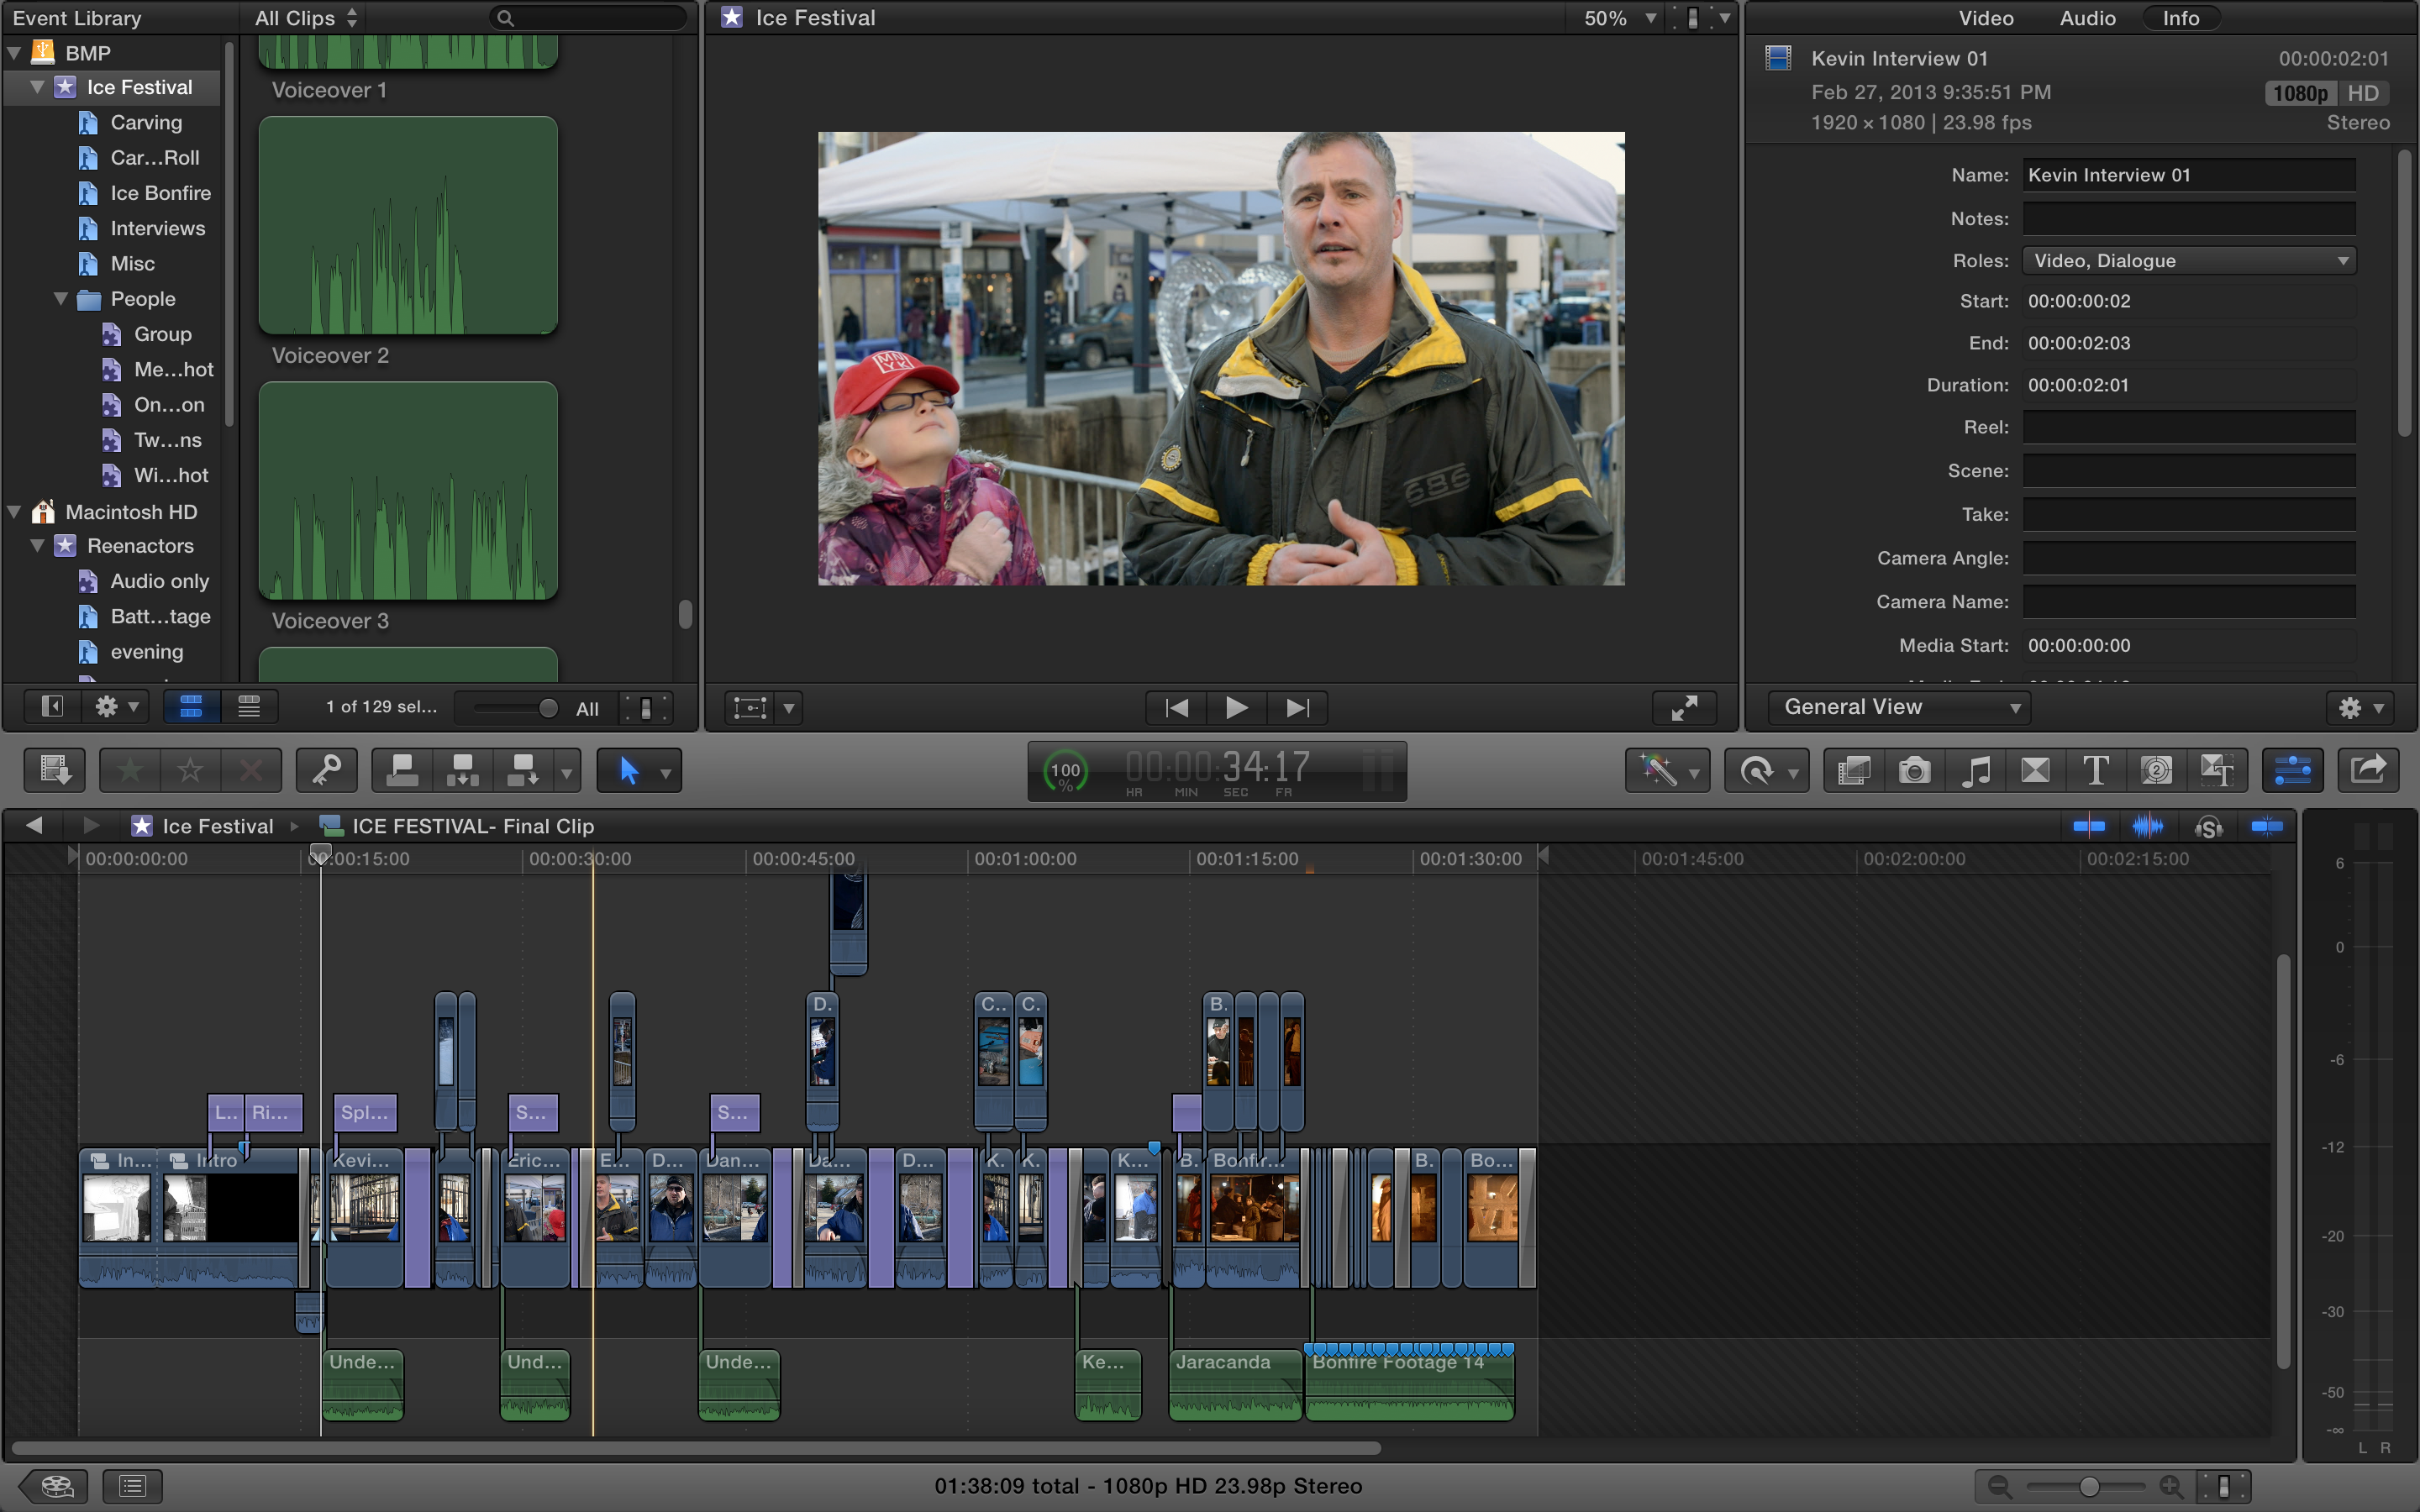The image size is (2420, 1512).
Task: Click timeline zoom out magnifier
Action: coord(1999,1486)
